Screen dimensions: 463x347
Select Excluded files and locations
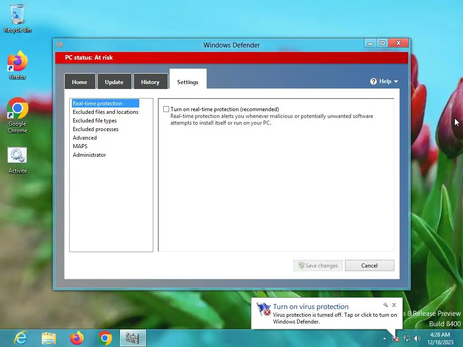[105, 112]
